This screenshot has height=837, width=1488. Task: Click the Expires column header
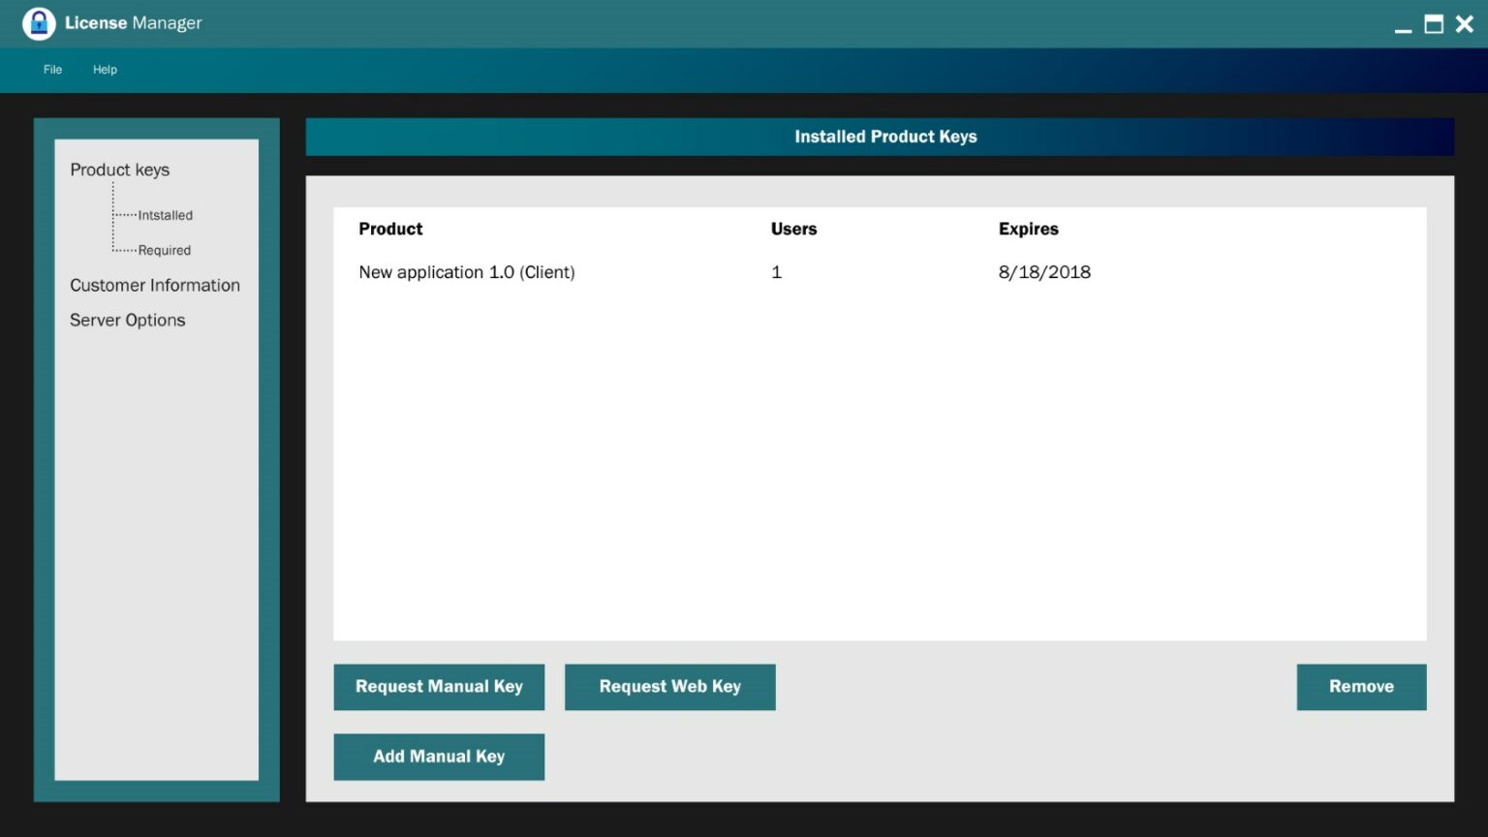pos(1029,229)
